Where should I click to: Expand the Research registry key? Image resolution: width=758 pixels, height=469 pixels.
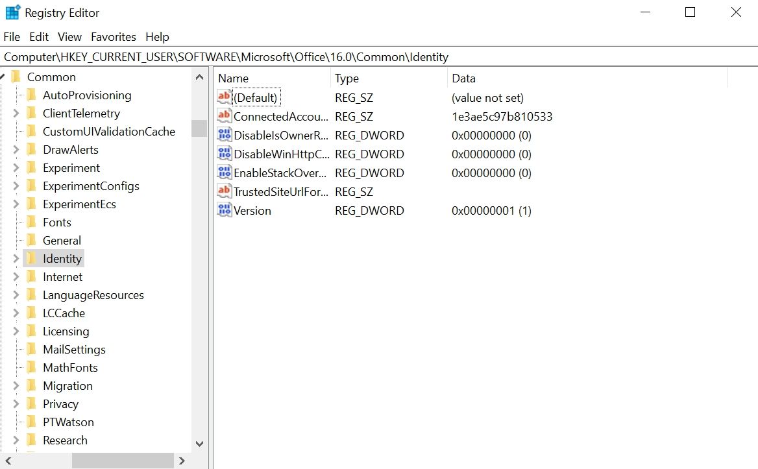pyautogui.click(x=16, y=440)
